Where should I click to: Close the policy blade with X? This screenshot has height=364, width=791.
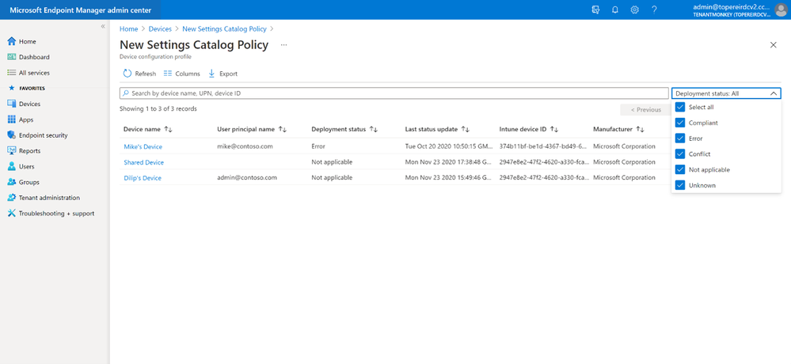[774, 45]
